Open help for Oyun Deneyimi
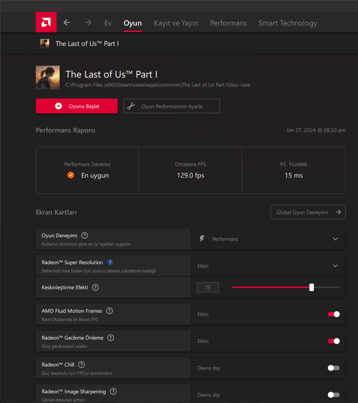 pyautogui.click(x=85, y=235)
